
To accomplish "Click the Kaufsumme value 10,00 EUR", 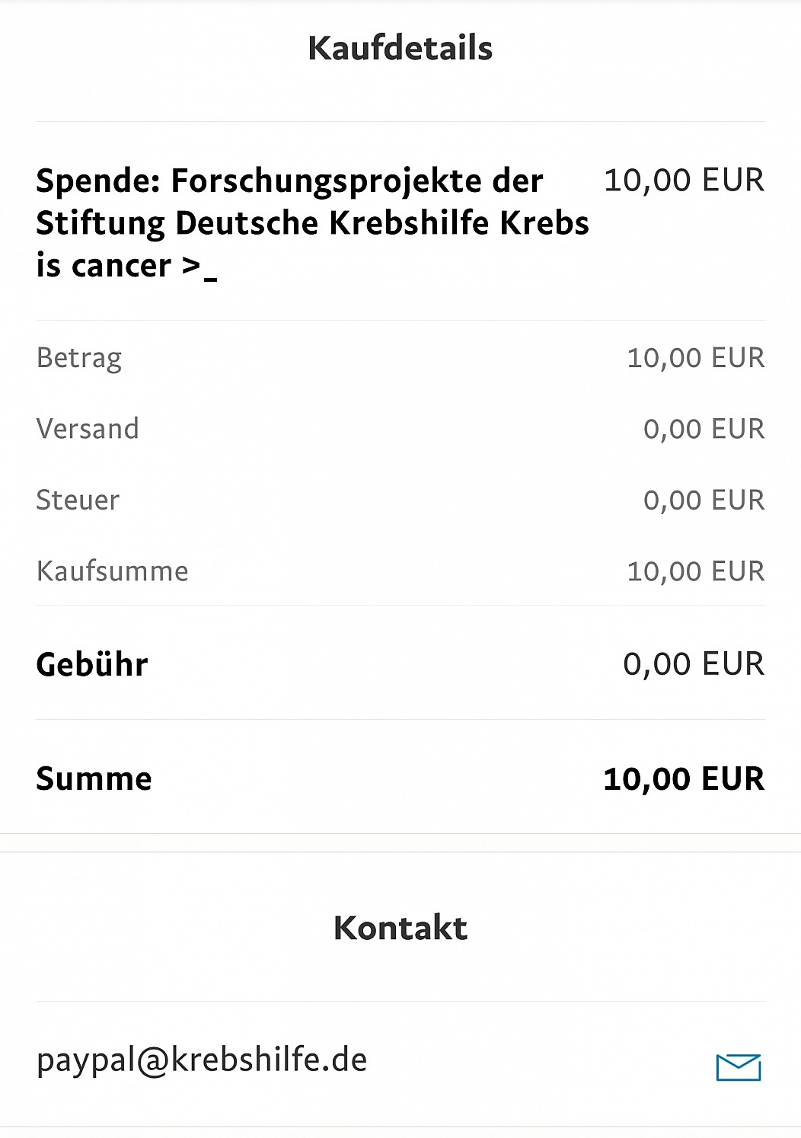I will (696, 571).
